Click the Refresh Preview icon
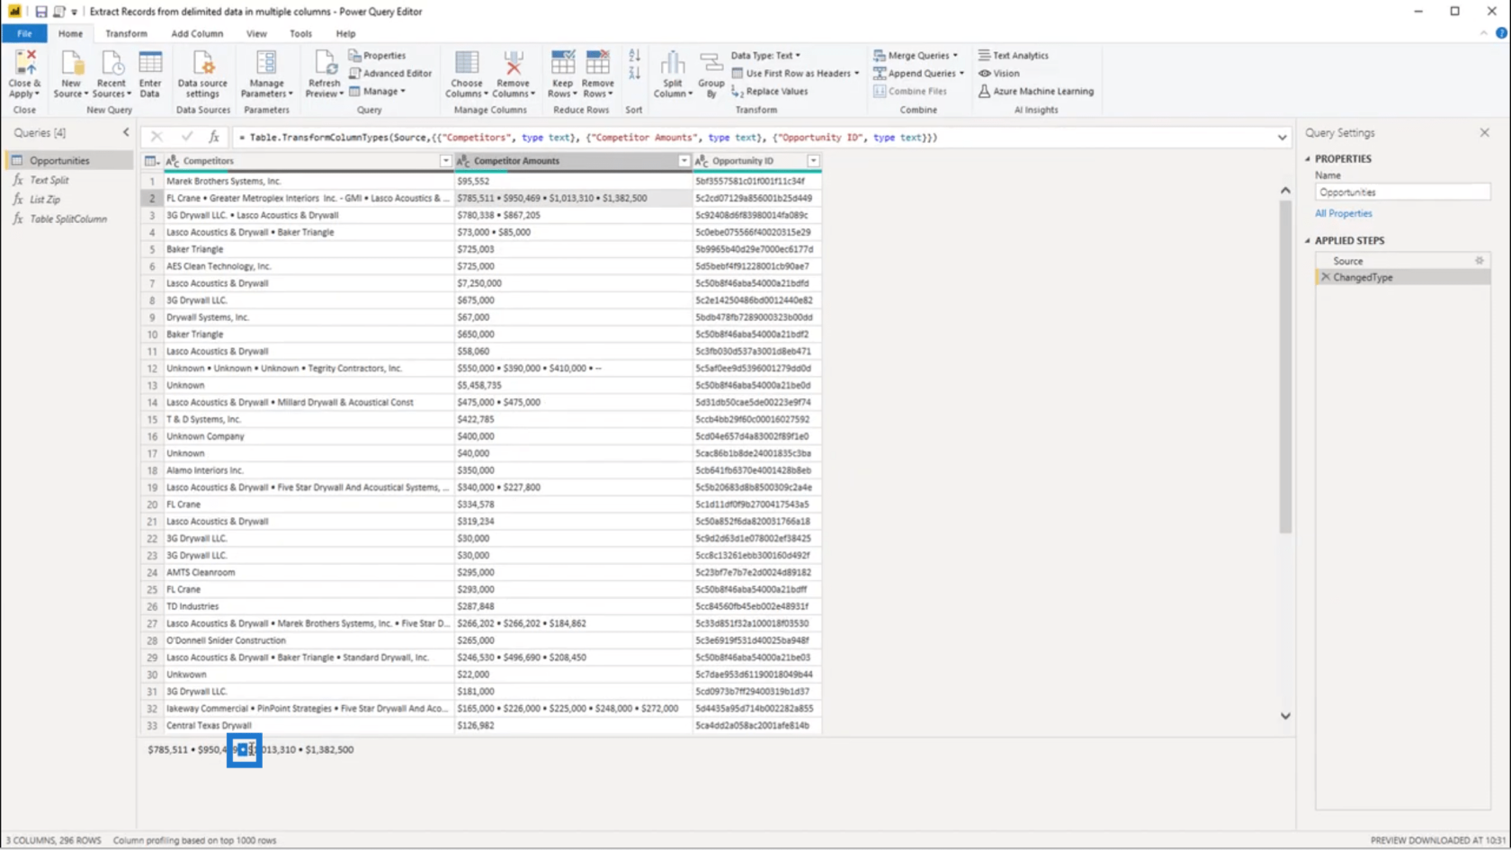The width and height of the screenshot is (1511, 850). 324,64
